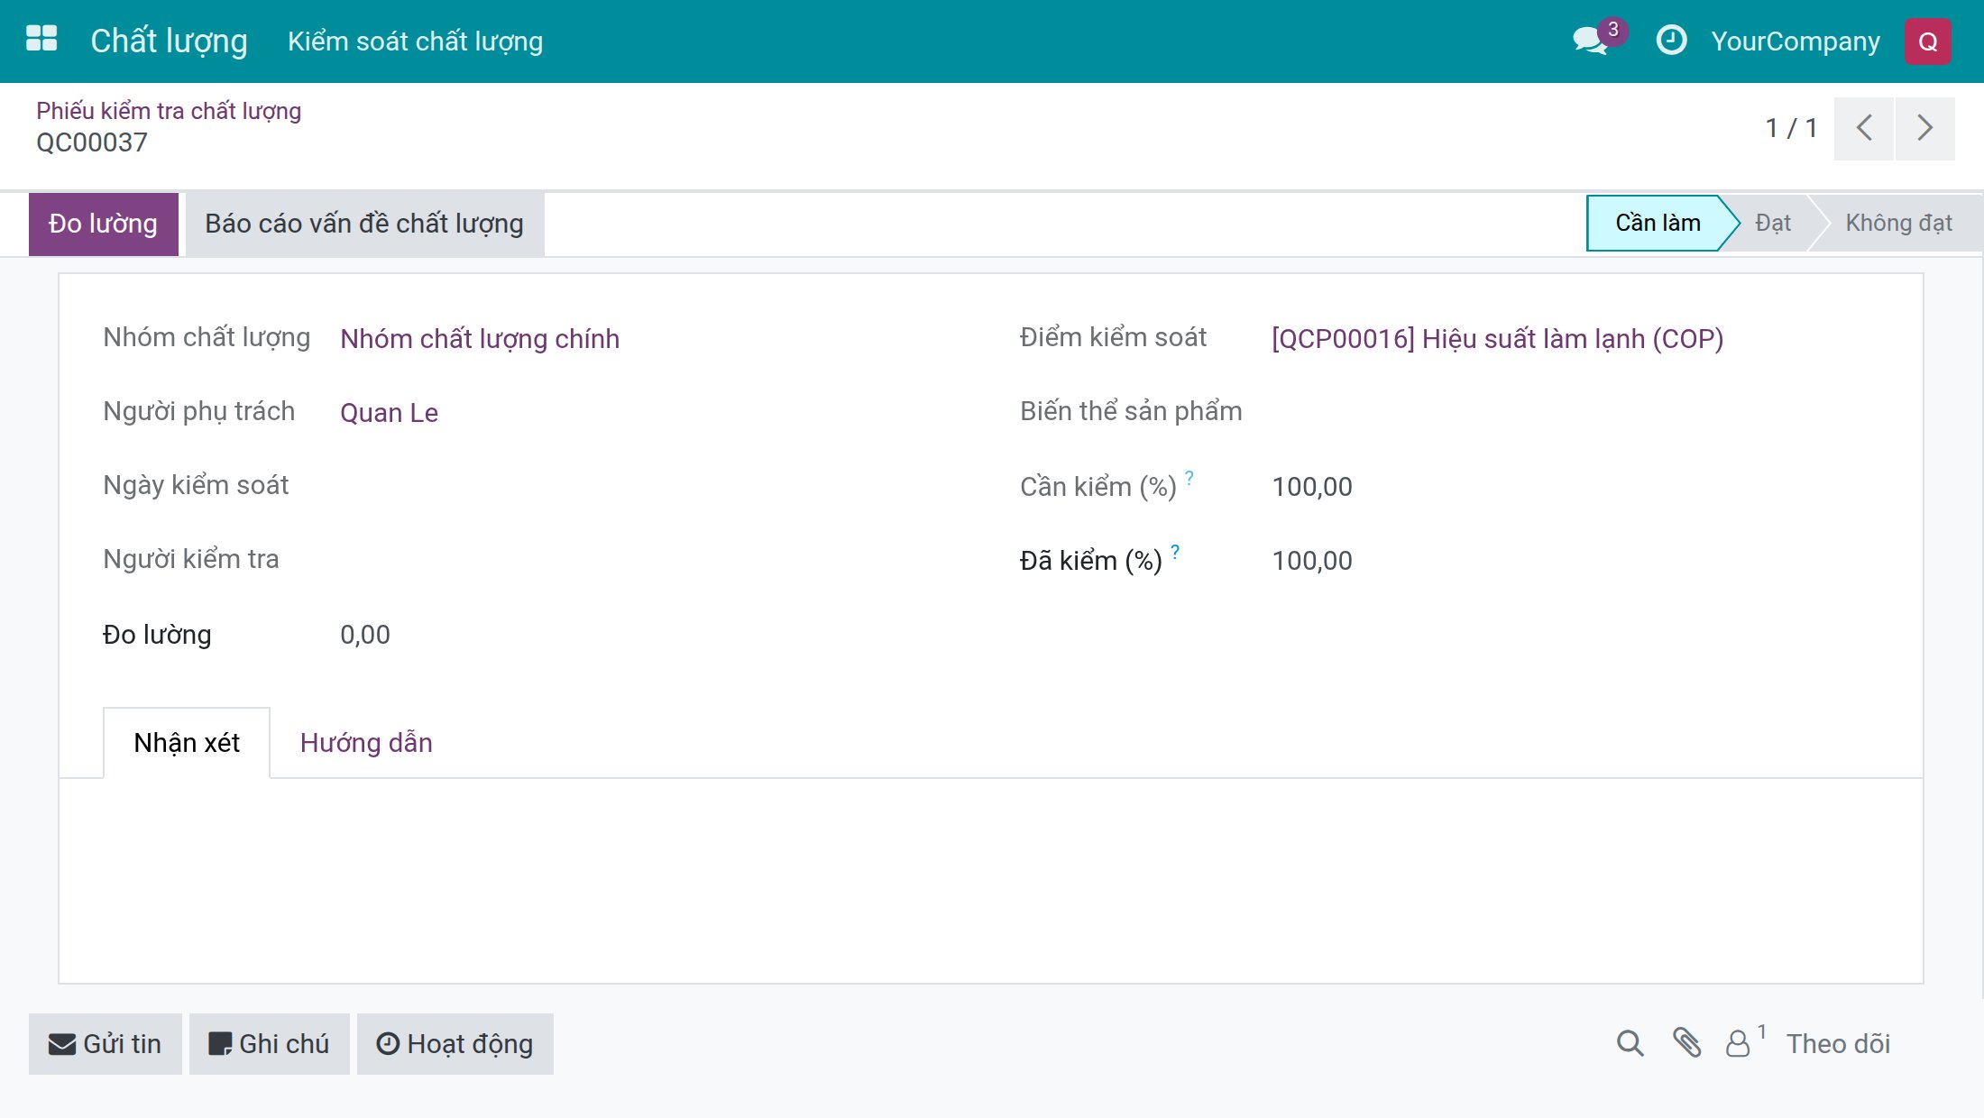Click the Cần kiểm (%) help question mark
Viewport: 1984px width, 1118px height.
point(1189,477)
